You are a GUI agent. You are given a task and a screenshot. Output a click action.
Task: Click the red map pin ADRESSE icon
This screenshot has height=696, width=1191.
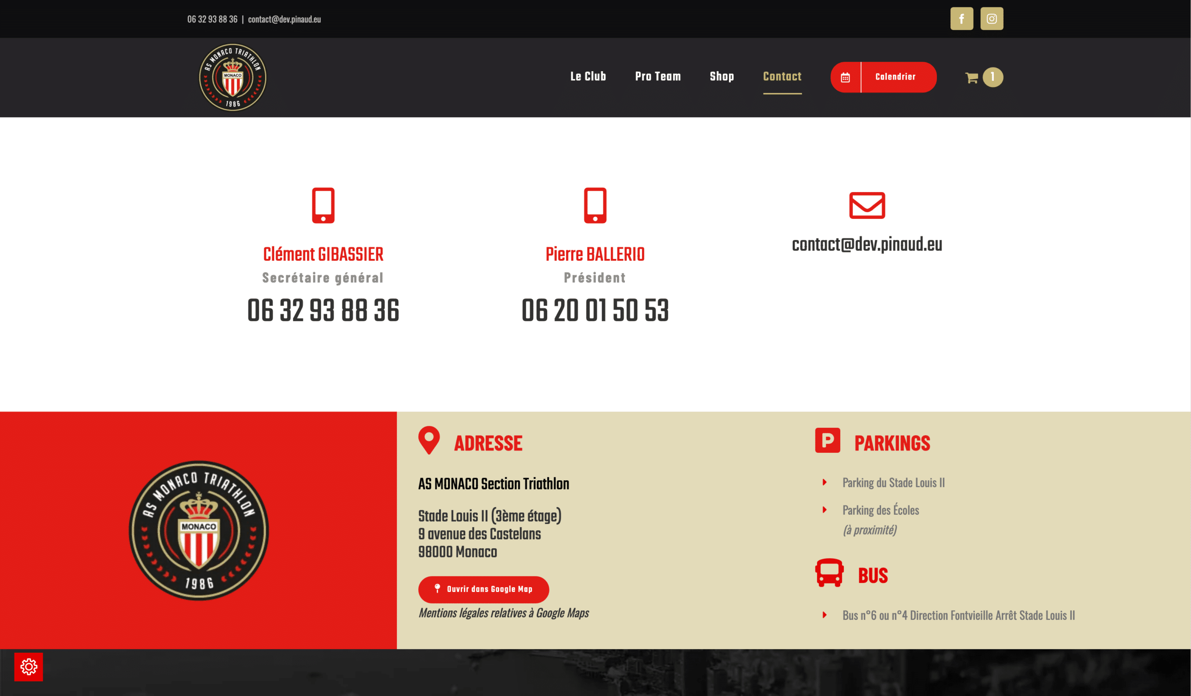[x=428, y=441]
